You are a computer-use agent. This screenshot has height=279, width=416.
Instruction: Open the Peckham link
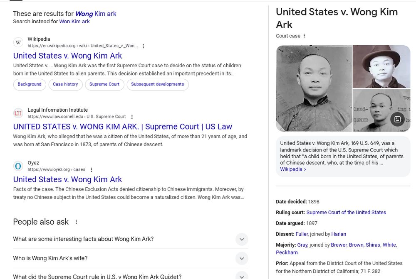tap(287, 253)
